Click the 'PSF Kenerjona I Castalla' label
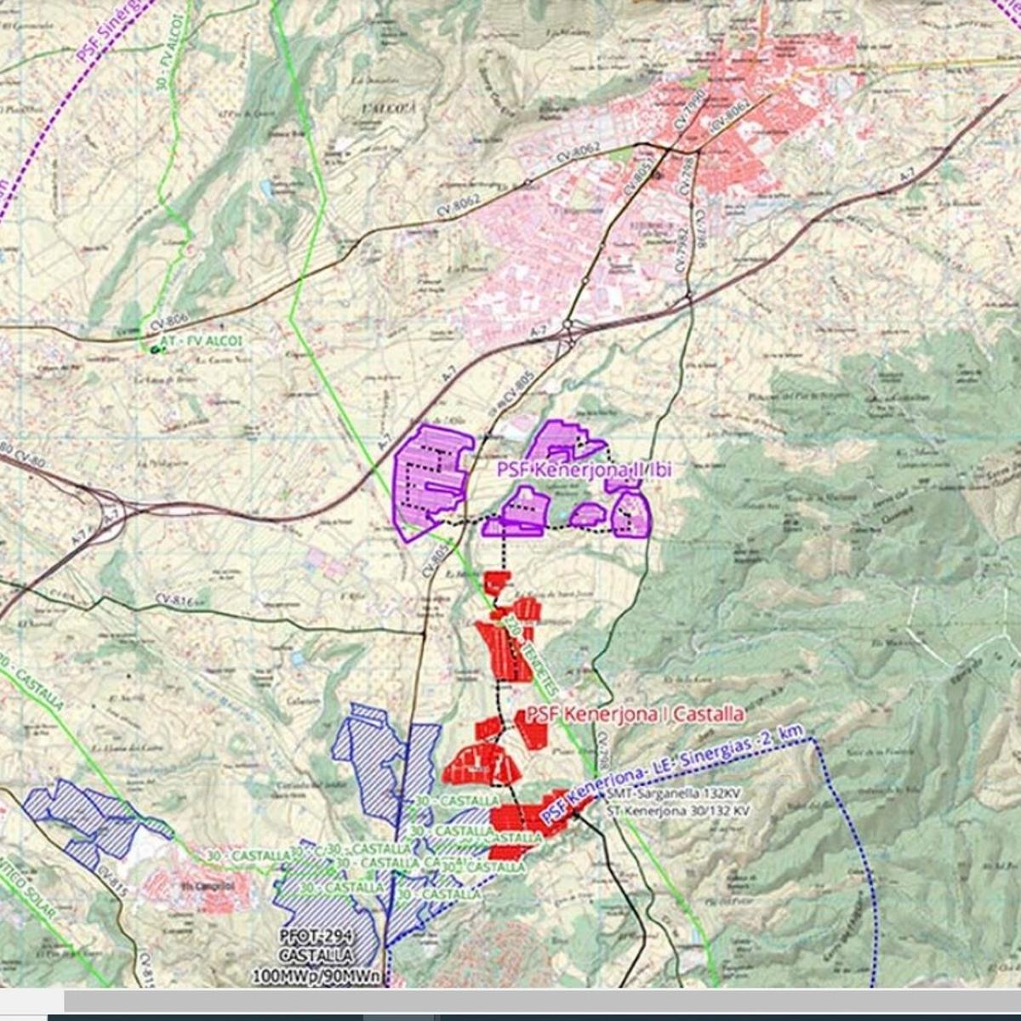 (635, 714)
